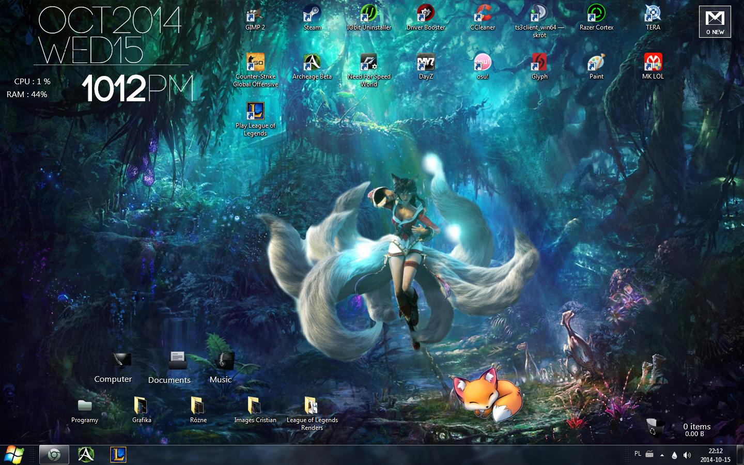Open the Razer Cortex shortcut
The width and height of the screenshot is (744, 465).
596,18
